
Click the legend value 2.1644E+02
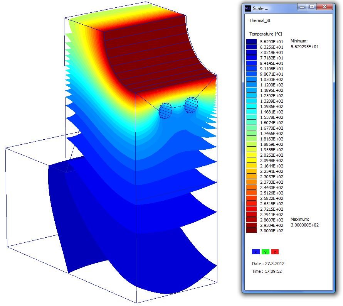tap(271, 166)
